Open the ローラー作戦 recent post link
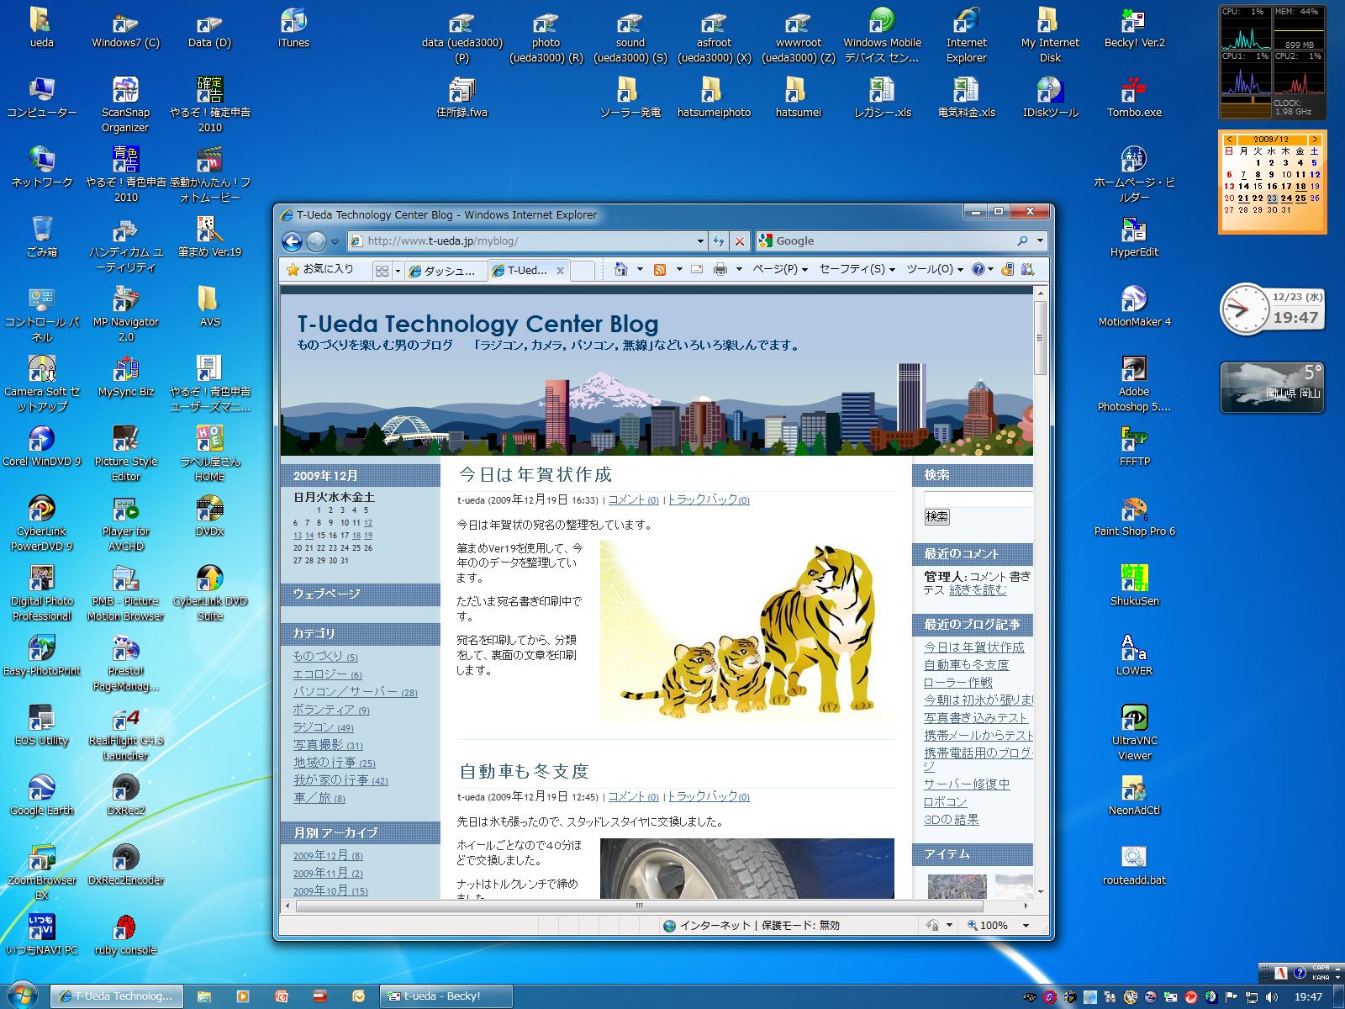 (957, 683)
